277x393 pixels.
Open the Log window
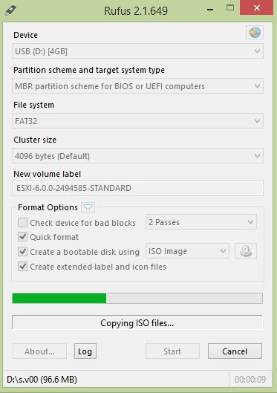tap(85, 351)
